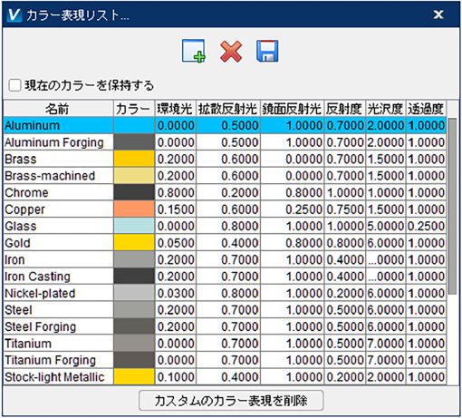This screenshot has width=462, height=418.
Task: Click the Chrome dark color swatch
Action: 134,192
